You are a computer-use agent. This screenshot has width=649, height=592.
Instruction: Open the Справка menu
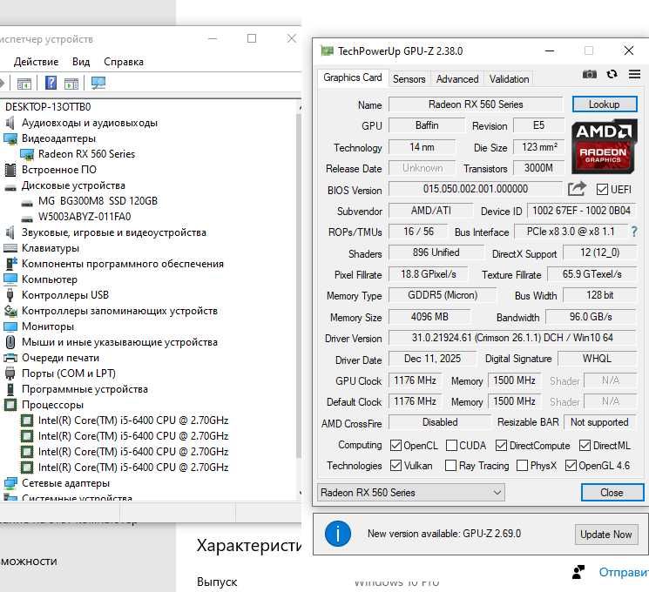[124, 62]
